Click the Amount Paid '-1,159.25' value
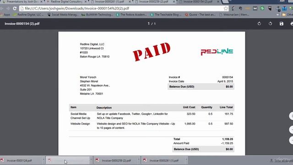This screenshot has height=165, width=293. point(227,143)
